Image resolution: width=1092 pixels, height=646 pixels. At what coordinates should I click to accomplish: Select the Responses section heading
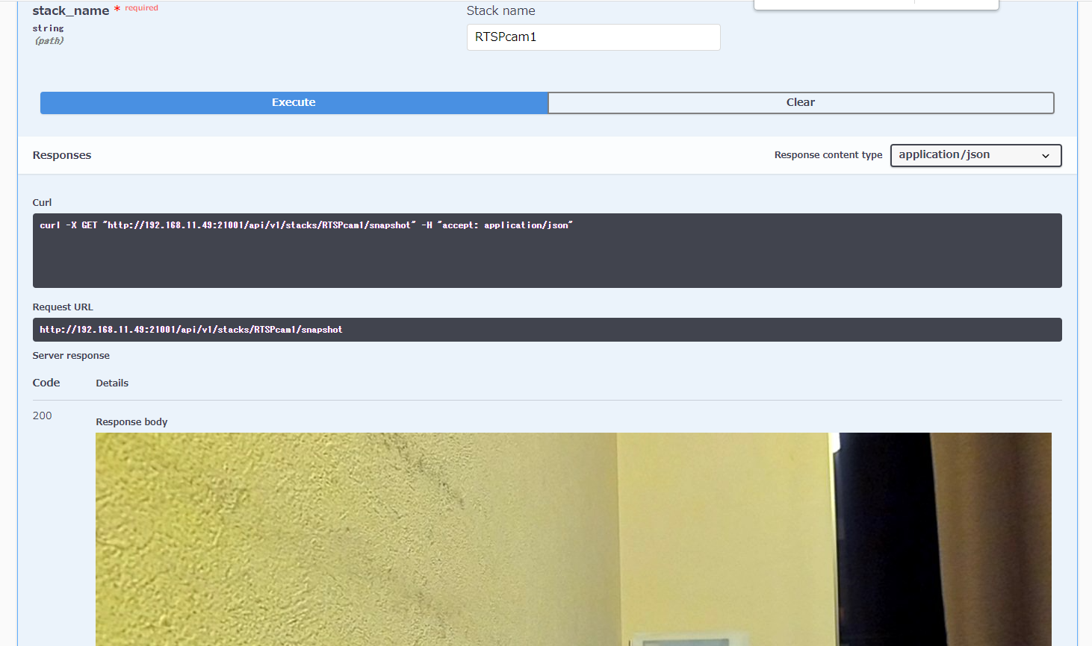click(62, 155)
